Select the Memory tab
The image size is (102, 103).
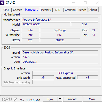coord(46,10)
